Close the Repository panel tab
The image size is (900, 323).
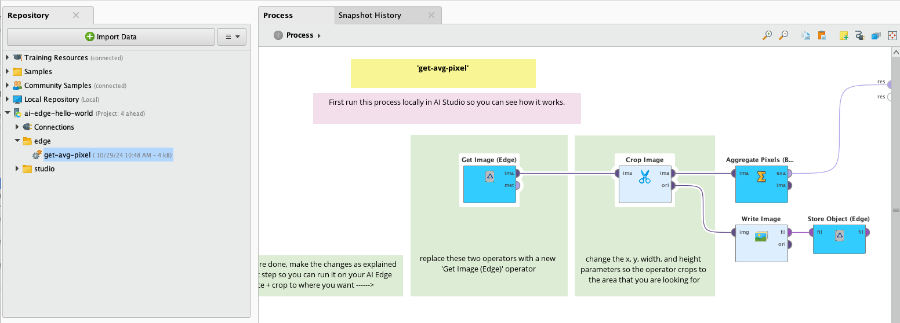(76, 15)
